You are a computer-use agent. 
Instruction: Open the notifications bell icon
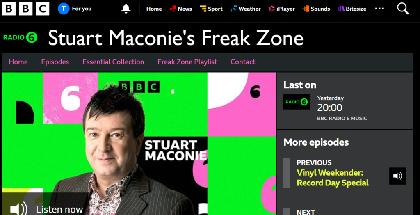[126, 9]
